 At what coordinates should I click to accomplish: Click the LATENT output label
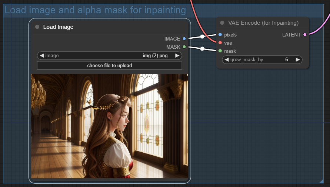(291, 35)
